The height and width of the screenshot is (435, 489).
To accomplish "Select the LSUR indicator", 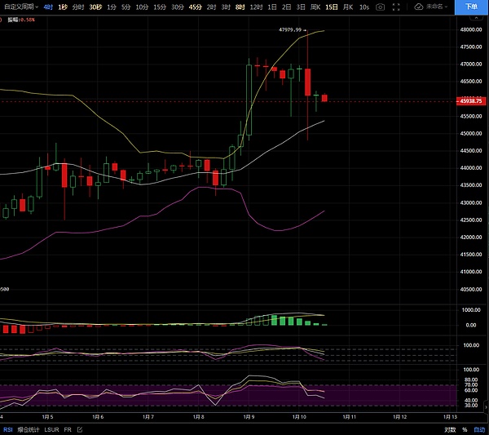I will (52, 429).
